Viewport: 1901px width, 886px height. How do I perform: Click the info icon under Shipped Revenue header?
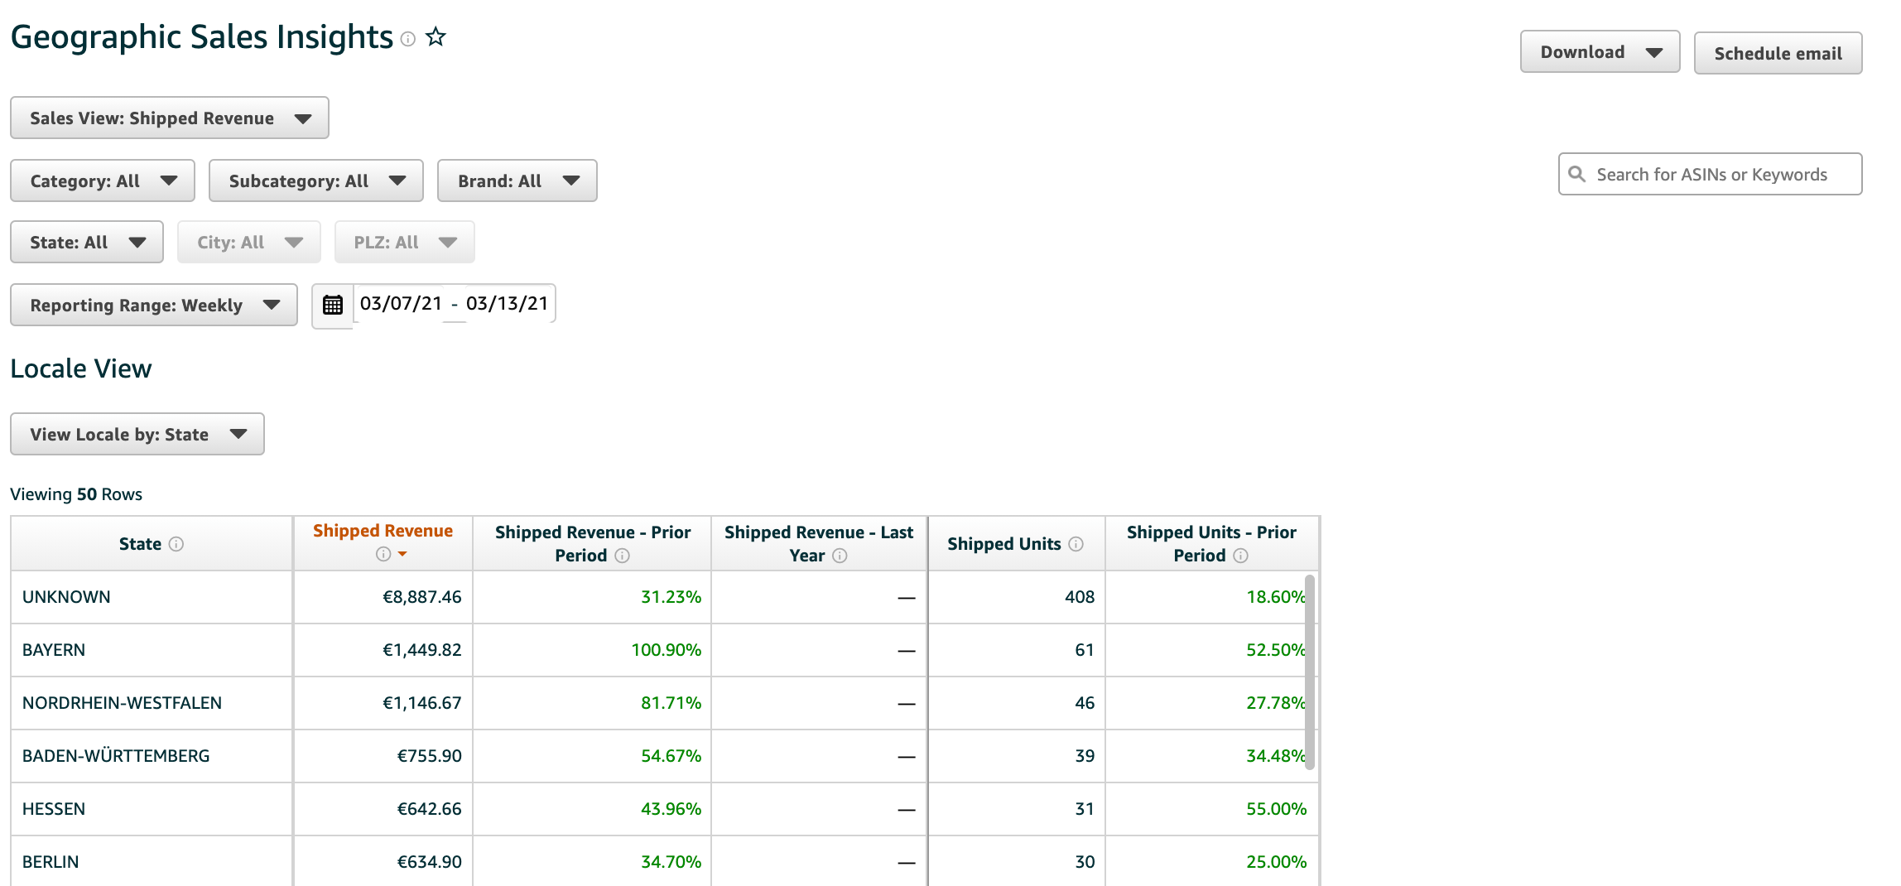[x=383, y=555]
